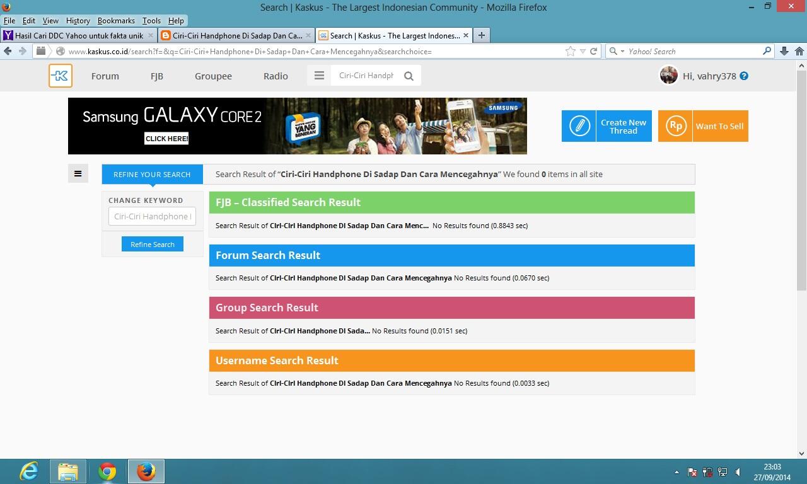Click the Kaskus header search field

tap(366, 76)
